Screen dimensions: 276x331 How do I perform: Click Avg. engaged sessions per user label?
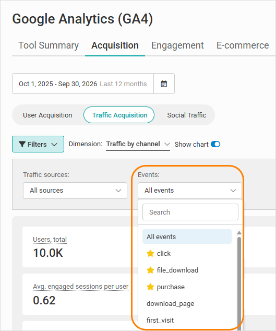[80, 287]
